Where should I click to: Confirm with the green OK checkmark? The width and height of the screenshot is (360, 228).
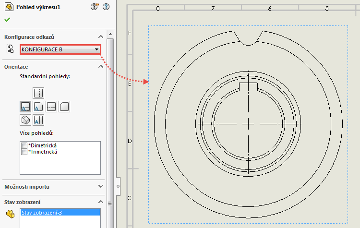click(x=7, y=20)
